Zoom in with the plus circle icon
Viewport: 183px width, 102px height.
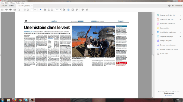52,10
